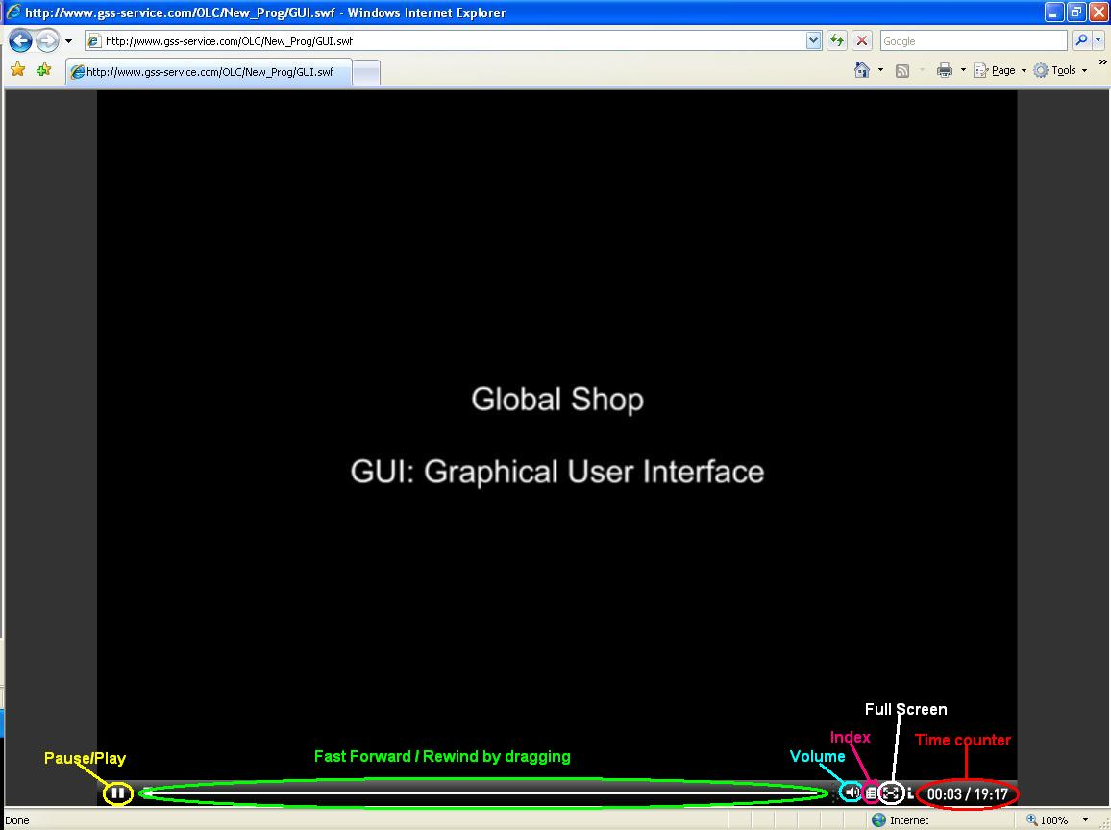1111x830 pixels.
Task: Close the Internet Explorer window
Action: pyautogui.click(x=1099, y=12)
